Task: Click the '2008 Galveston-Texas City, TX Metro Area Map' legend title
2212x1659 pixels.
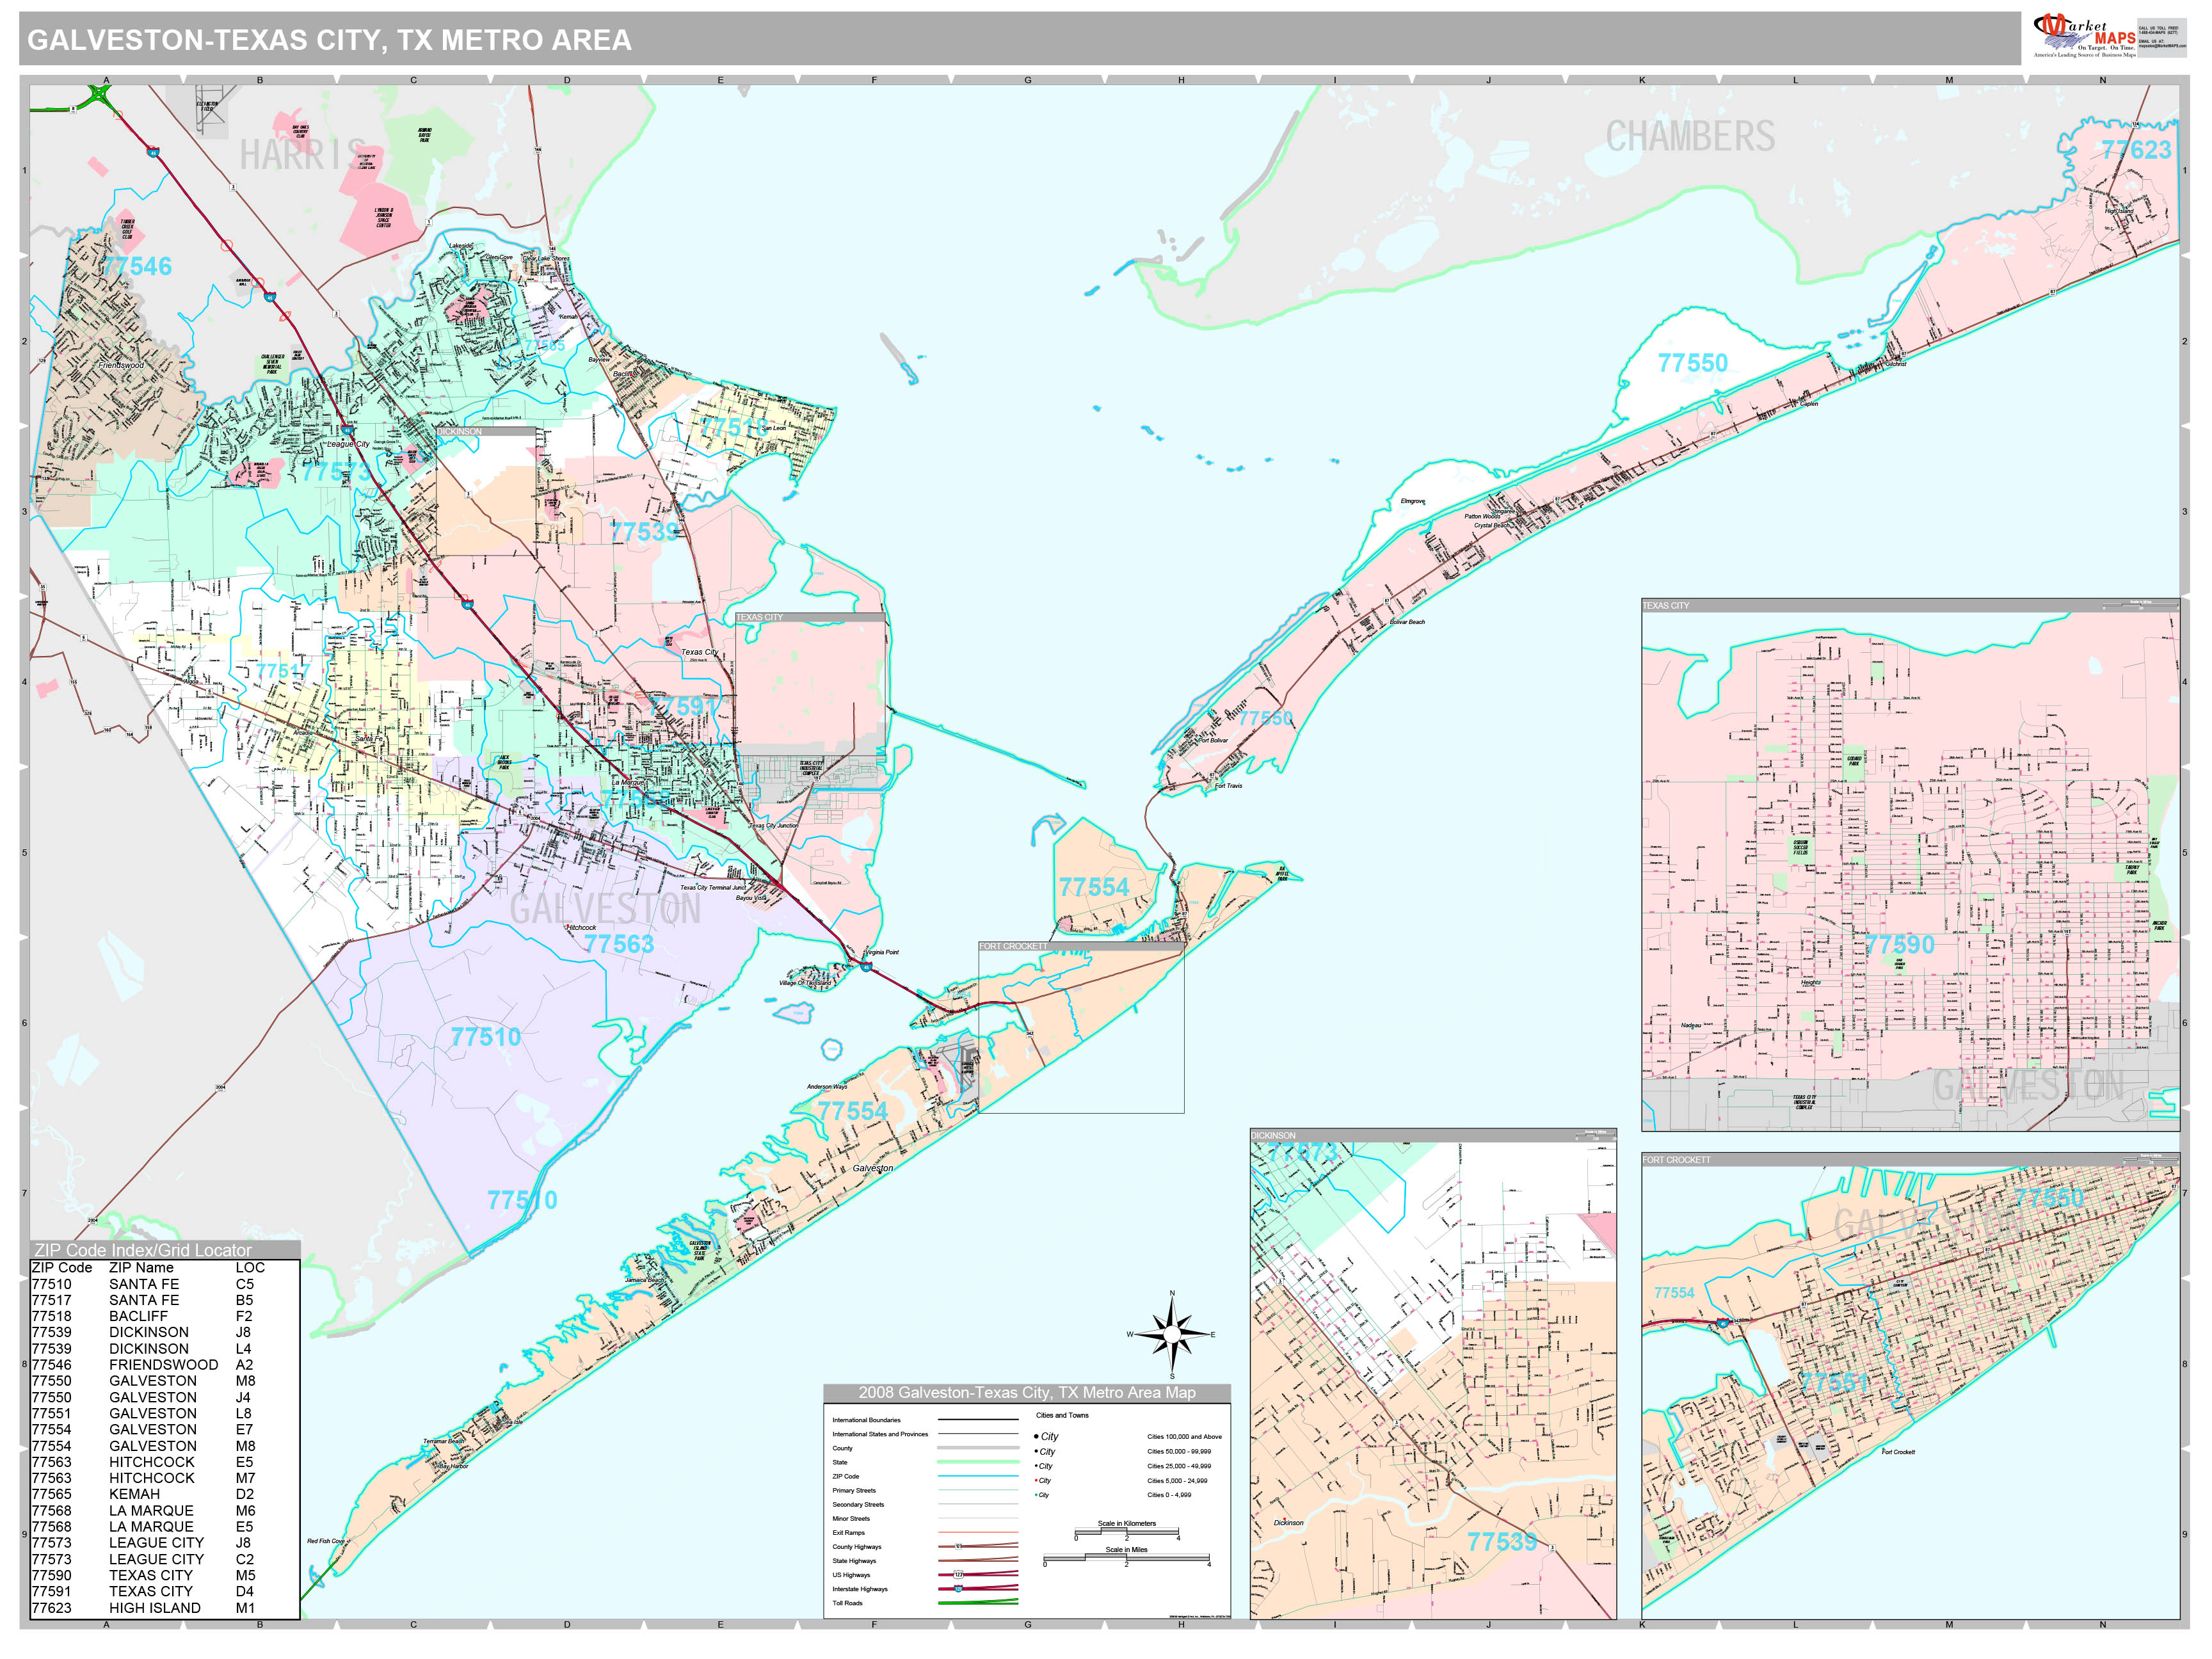Action: 1027,1393
